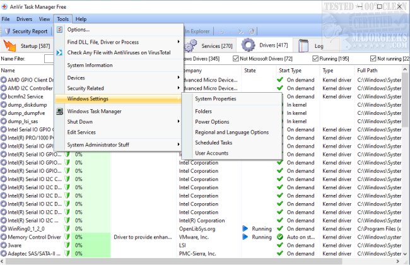Click the green check in Adaptec SAS/SATA-II row

pos(280,254)
